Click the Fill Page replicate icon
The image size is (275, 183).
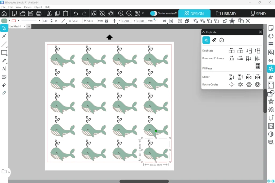click(x=258, y=66)
